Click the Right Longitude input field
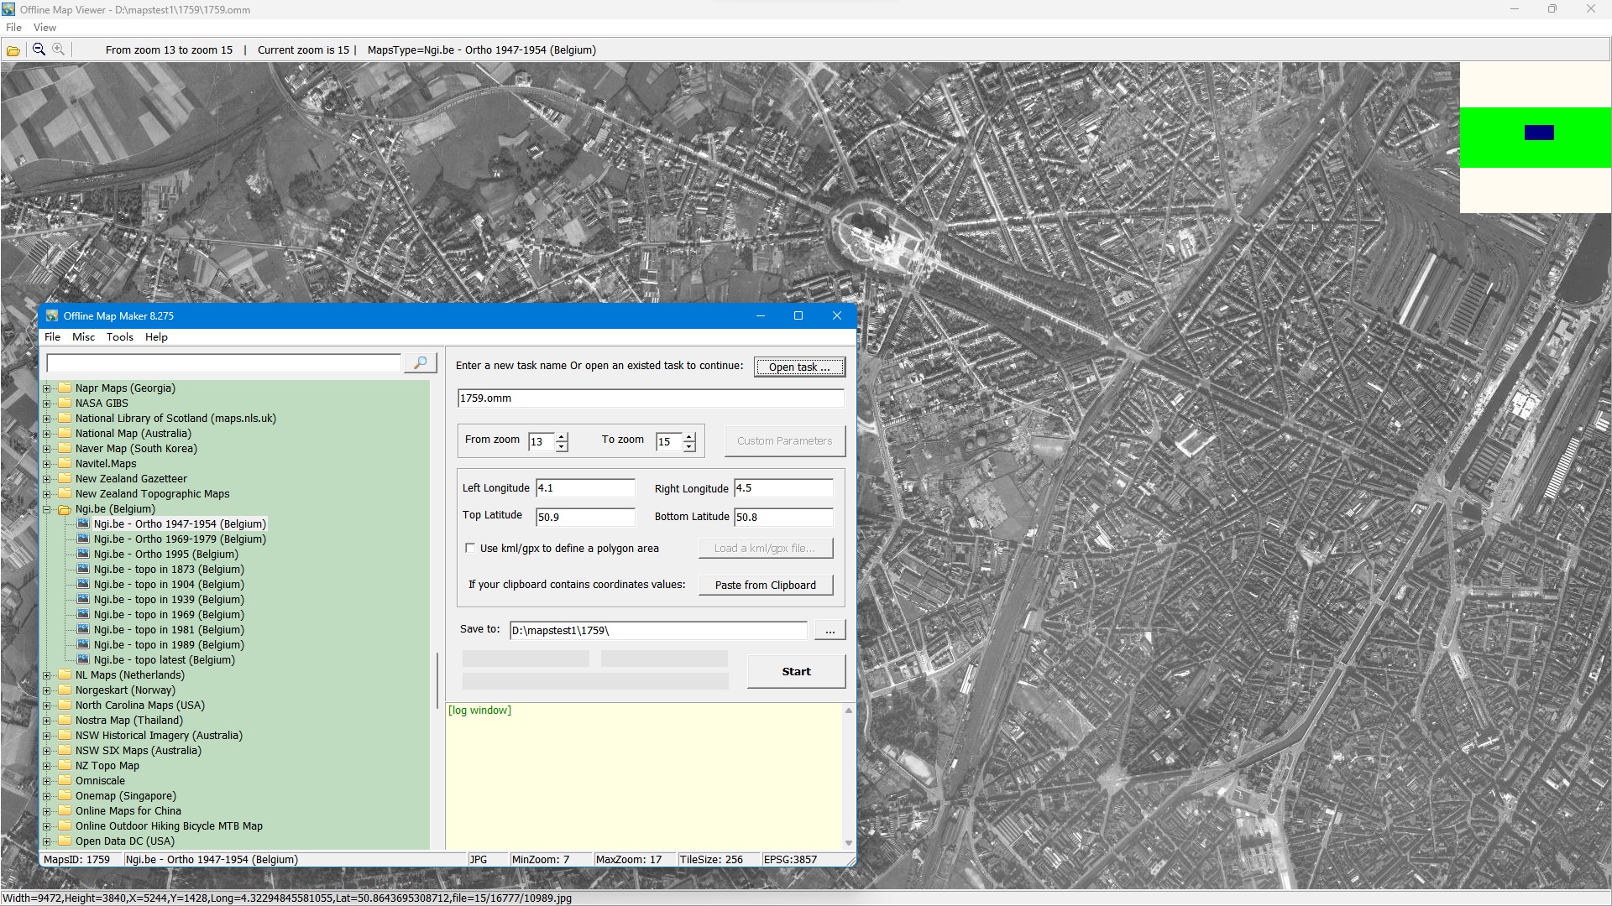Viewport: 1612px width, 906px height. (783, 487)
